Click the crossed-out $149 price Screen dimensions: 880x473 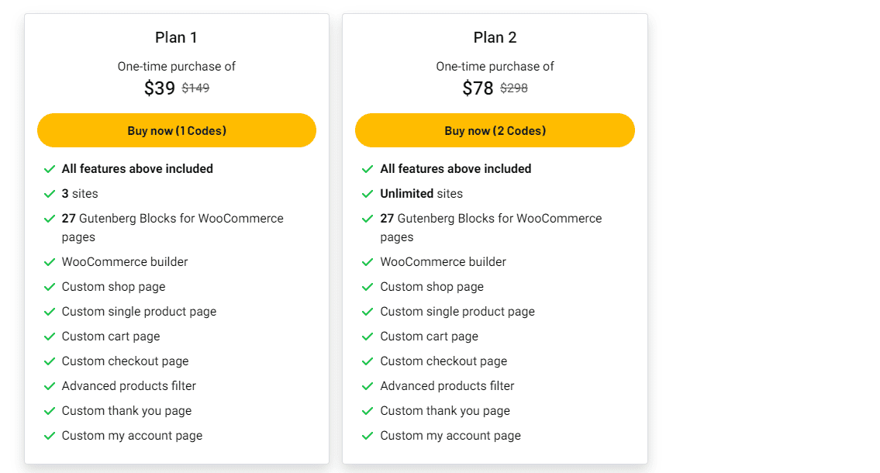pos(195,88)
